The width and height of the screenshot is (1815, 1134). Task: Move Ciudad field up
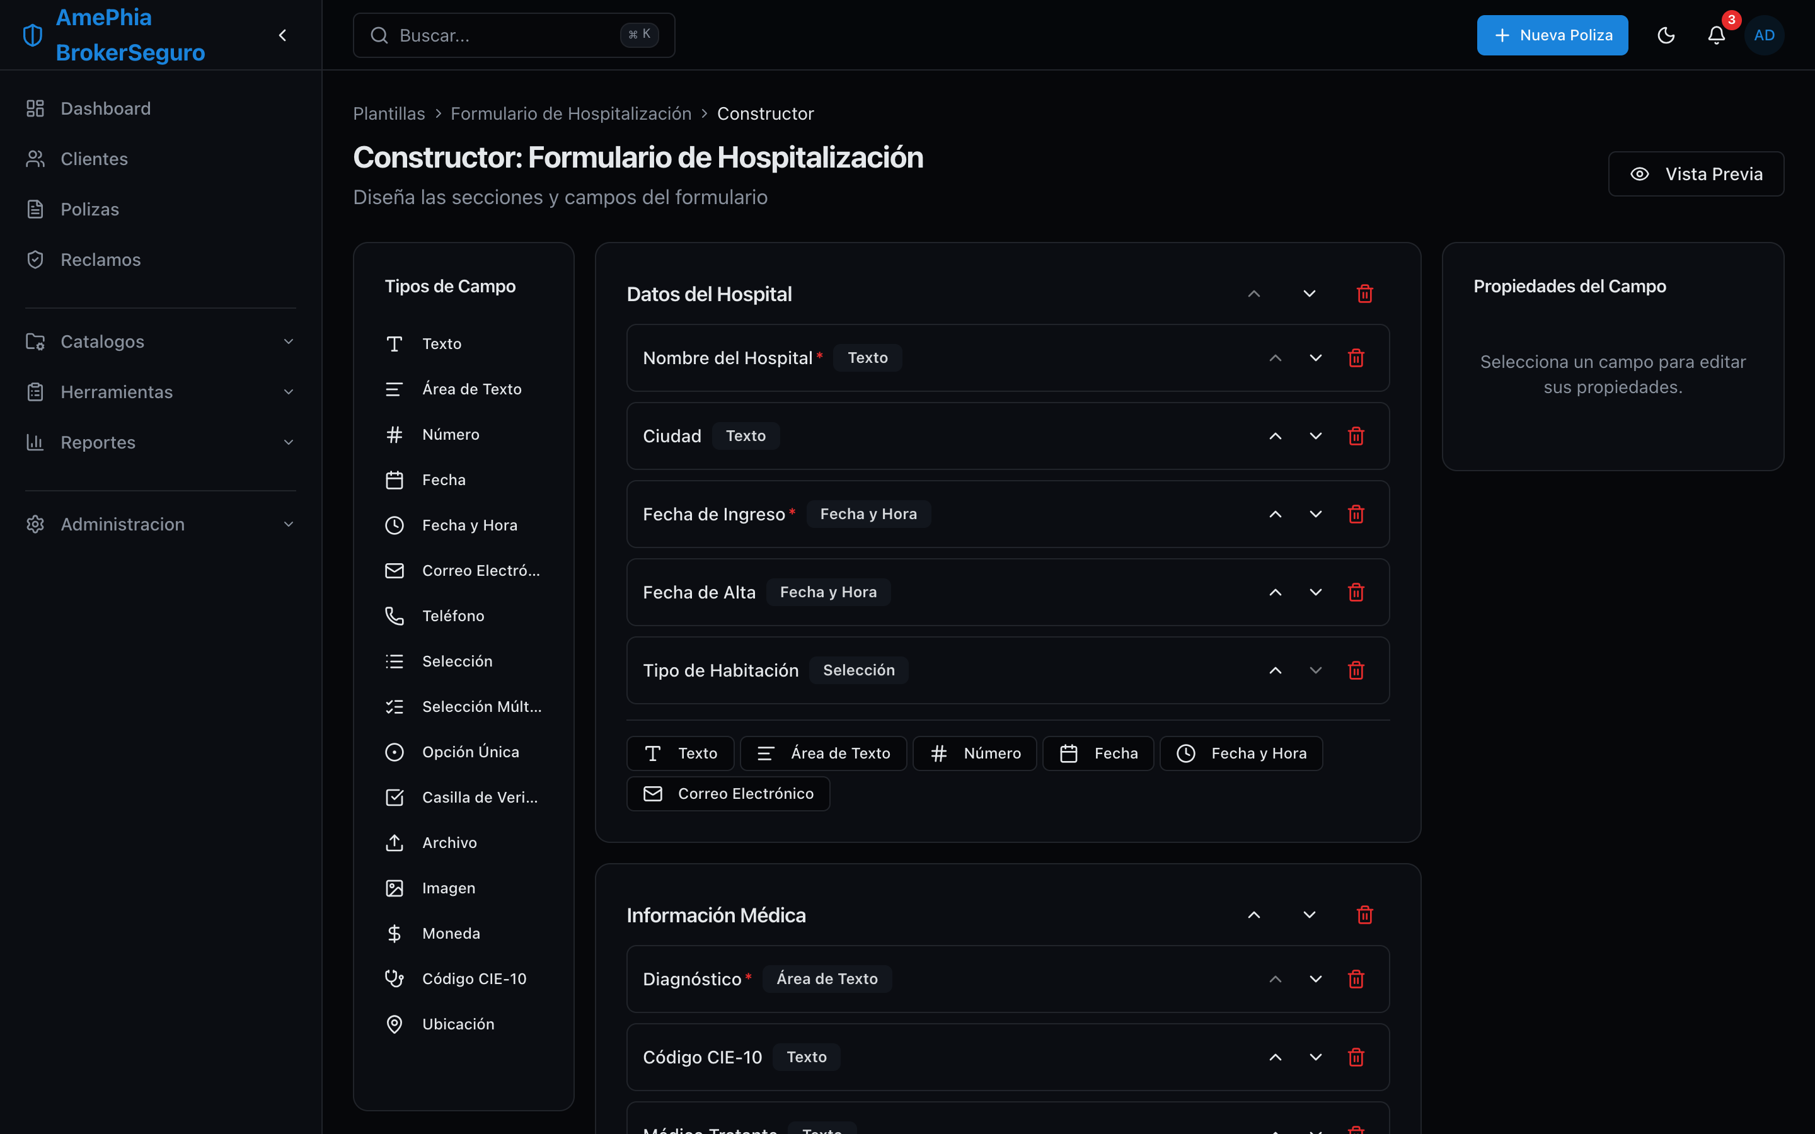coord(1275,436)
